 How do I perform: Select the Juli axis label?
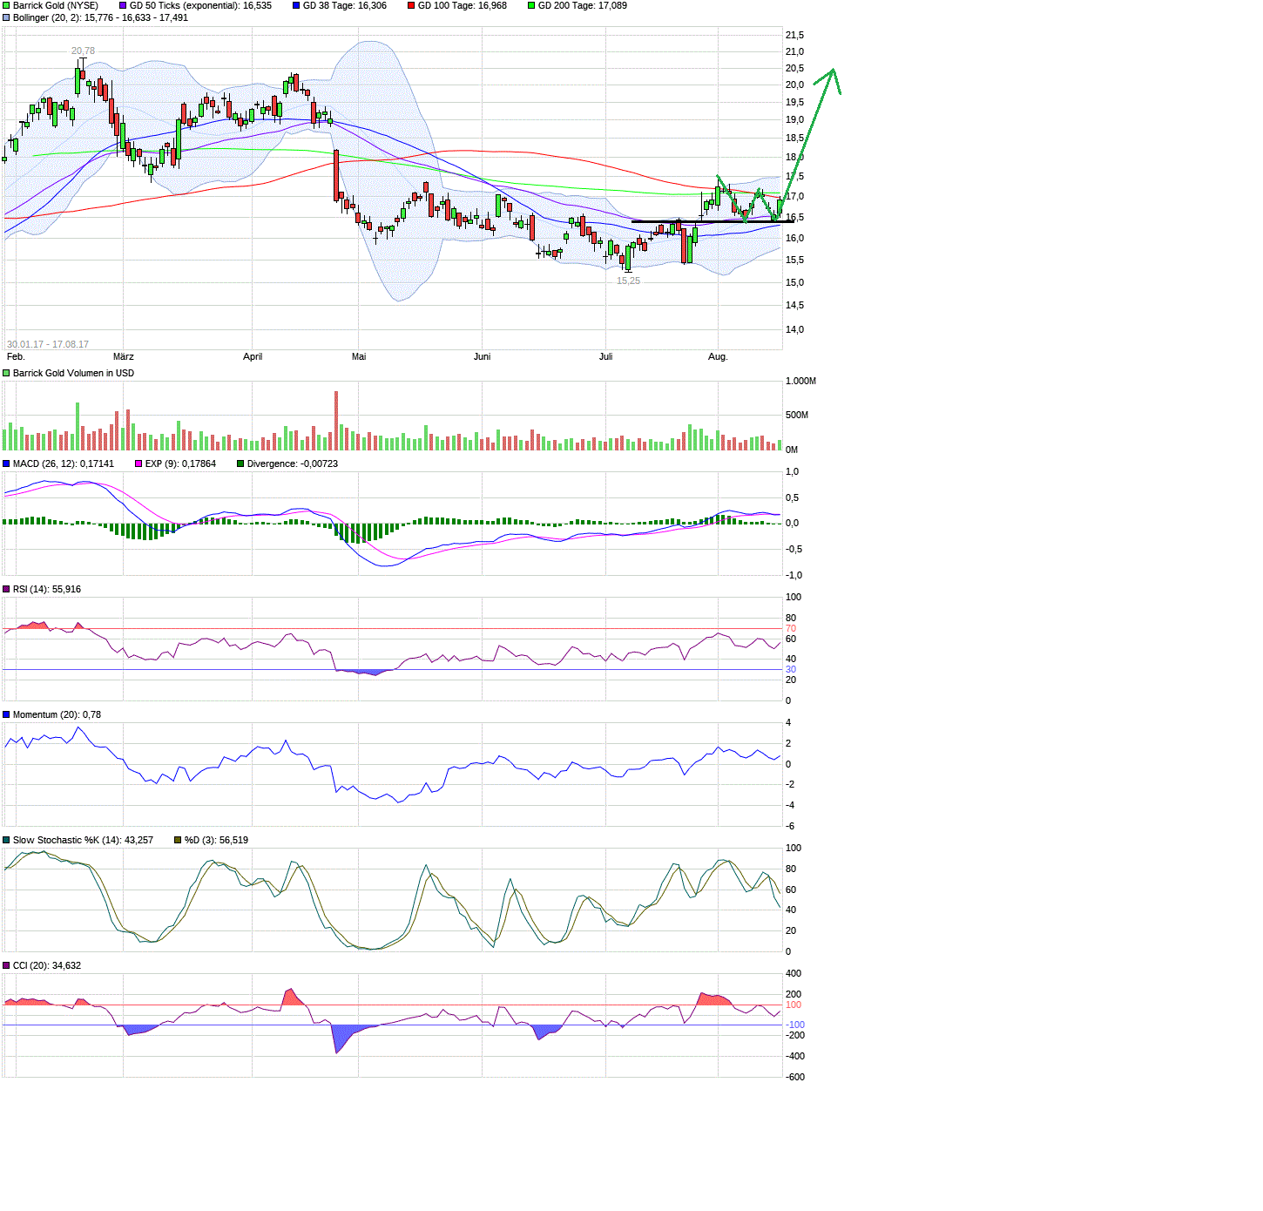[x=606, y=356]
